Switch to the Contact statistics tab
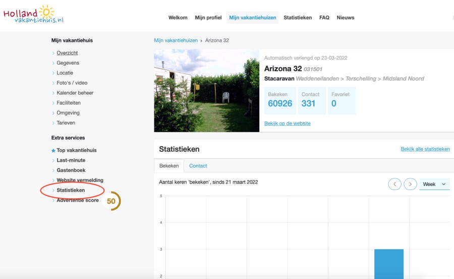454x279 pixels. click(198, 166)
